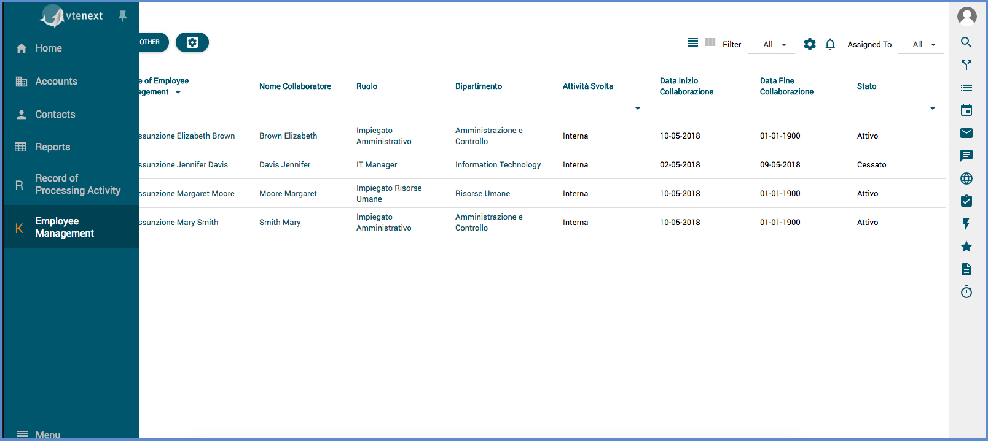This screenshot has width=988, height=441.
Task: Open the bulleted list icon in right bar
Action: coord(966,88)
